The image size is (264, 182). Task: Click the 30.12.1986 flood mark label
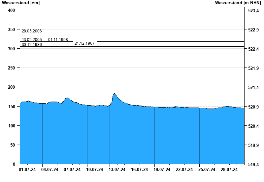pos(32,45)
